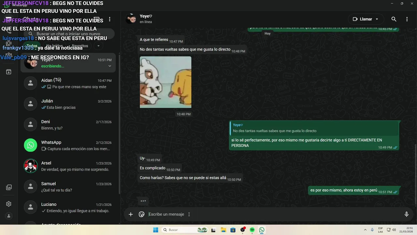417x235 pixels.
Task: Click the 'Hoy' date separator chip
Action: coord(267,33)
